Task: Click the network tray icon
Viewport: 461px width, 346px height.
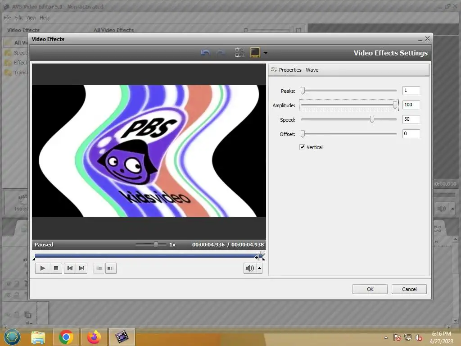Action: click(408, 337)
